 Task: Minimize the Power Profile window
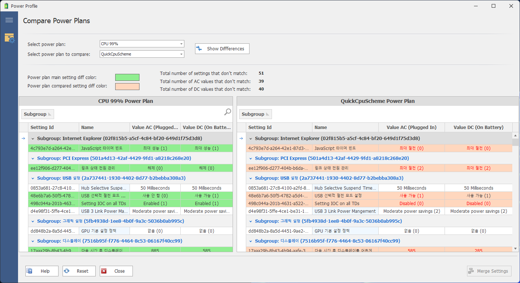coord(476,6)
